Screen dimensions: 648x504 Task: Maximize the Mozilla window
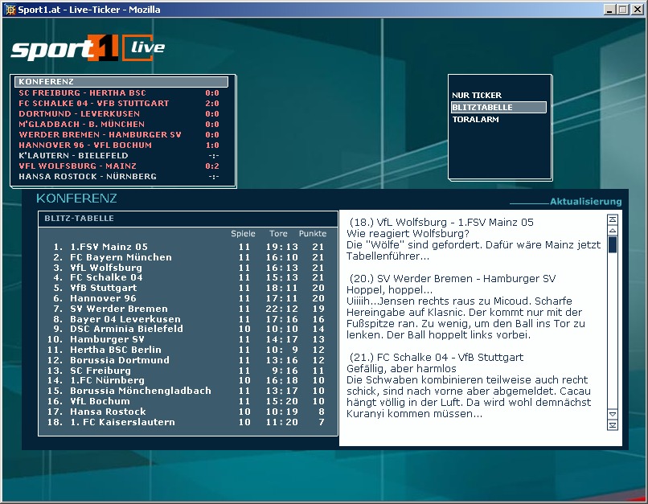click(623, 10)
